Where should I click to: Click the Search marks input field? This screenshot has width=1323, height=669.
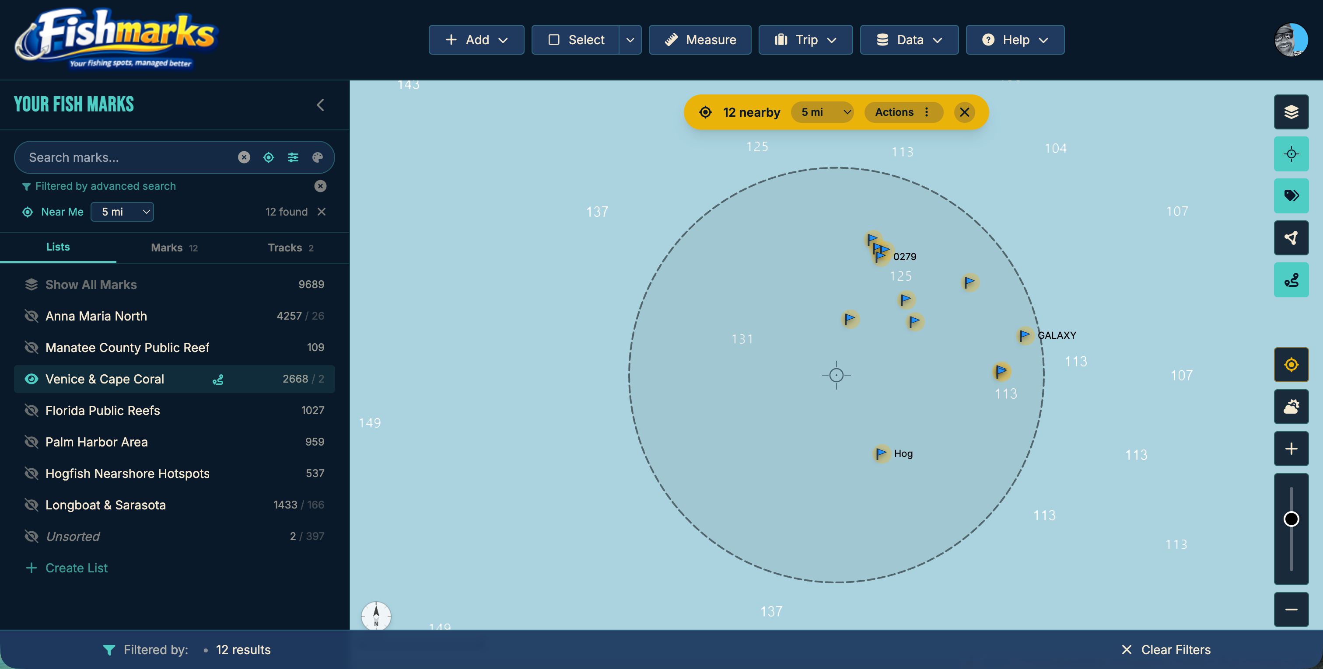128,157
